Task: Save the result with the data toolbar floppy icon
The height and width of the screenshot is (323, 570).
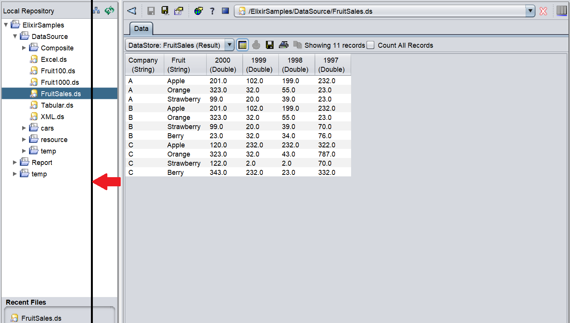Action: coord(270,45)
